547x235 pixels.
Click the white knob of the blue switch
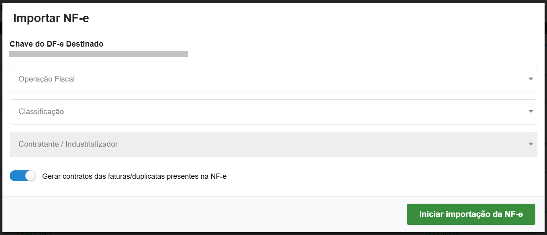pos(30,176)
